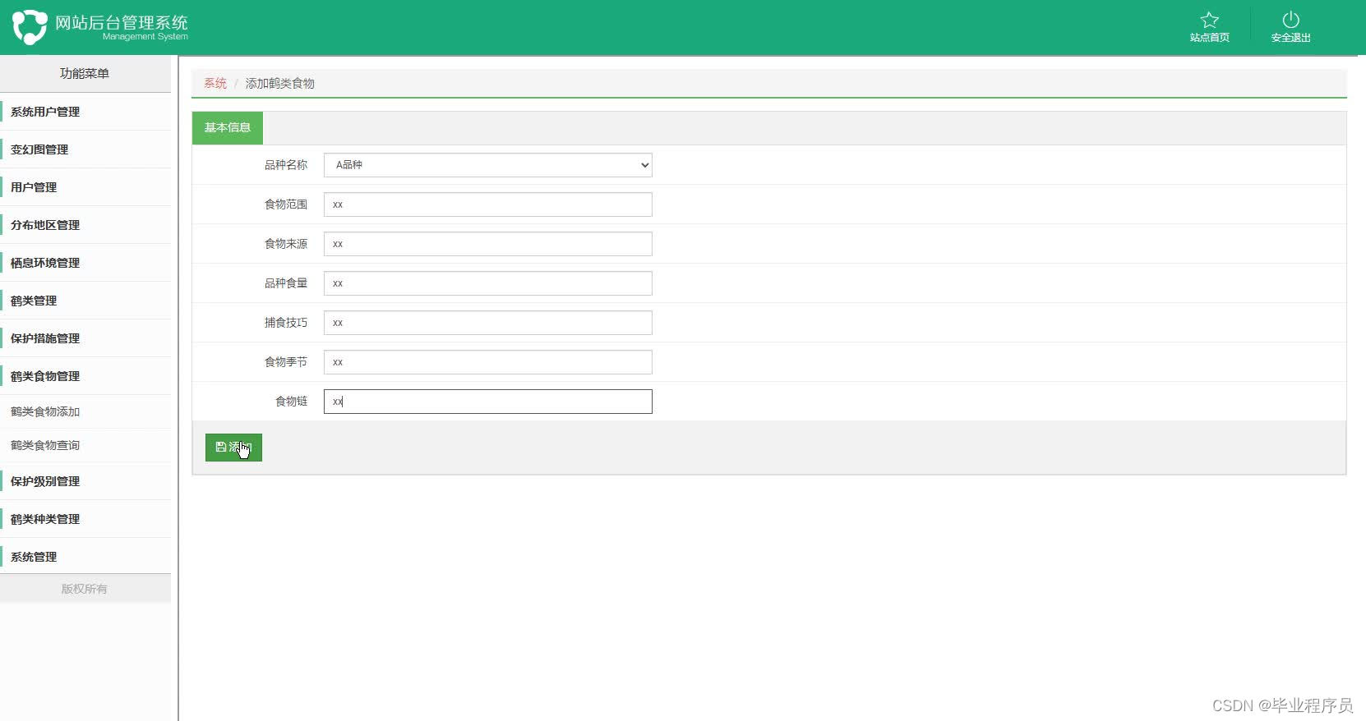The height and width of the screenshot is (721, 1366).
Task: Open 分布地区管理 menu
Action: click(85, 225)
